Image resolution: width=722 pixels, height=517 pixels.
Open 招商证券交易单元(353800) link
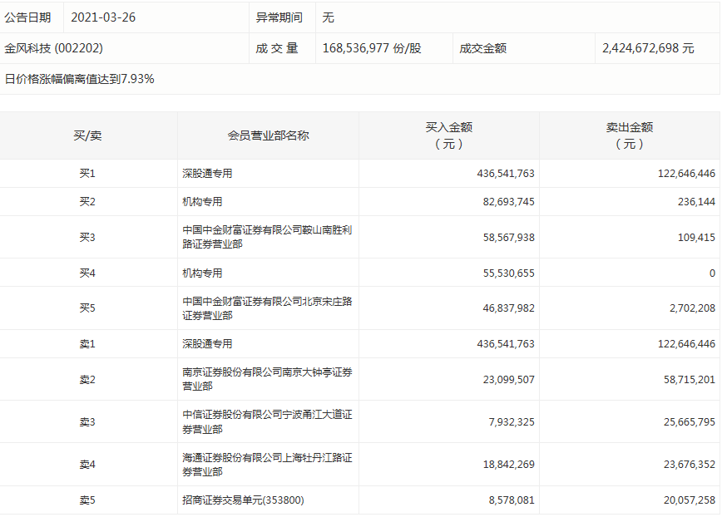pos(249,500)
